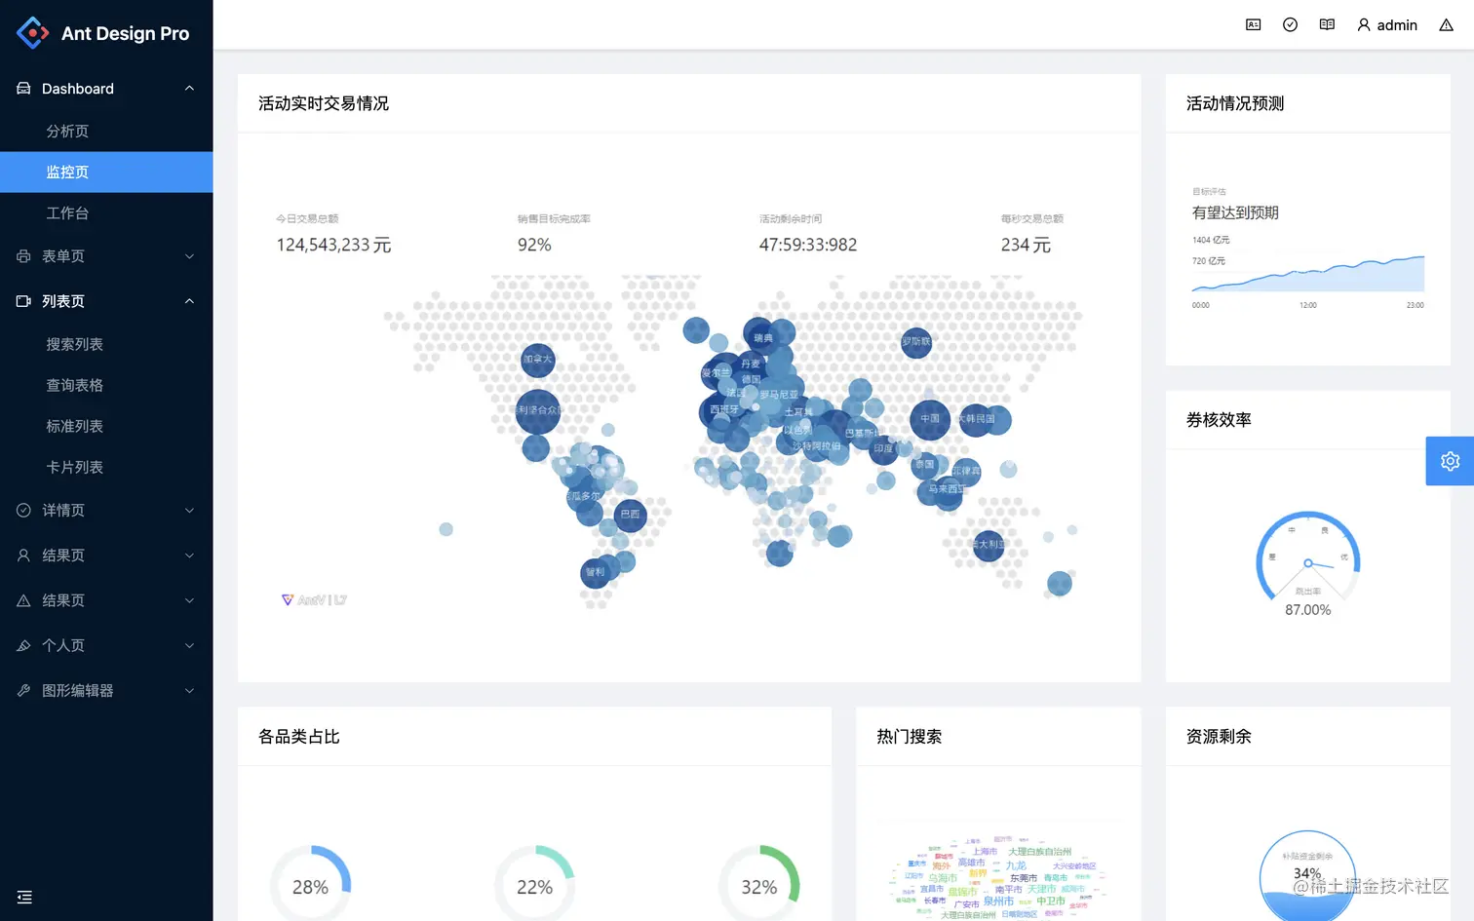Click the 活动实时交易情况 card title
The width and height of the screenshot is (1474, 921).
(x=324, y=103)
